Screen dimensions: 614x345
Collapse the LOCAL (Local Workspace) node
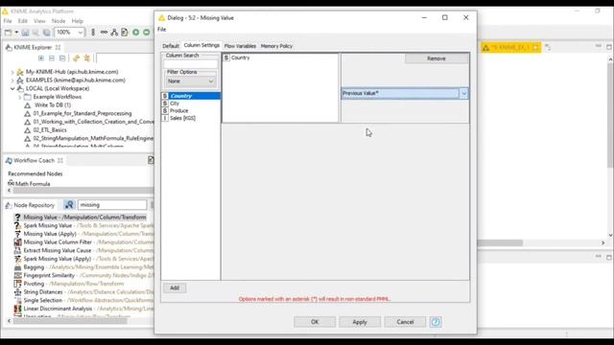click(x=12, y=88)
